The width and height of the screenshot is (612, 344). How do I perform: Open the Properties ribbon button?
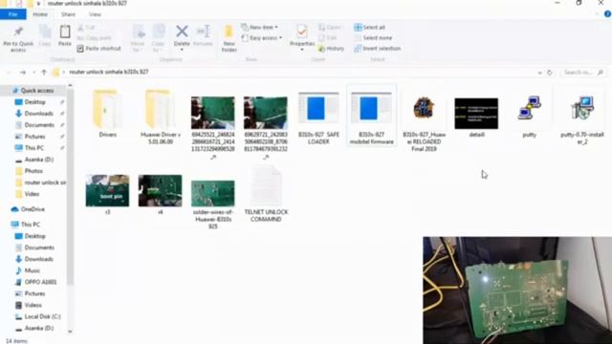(302, 37)
